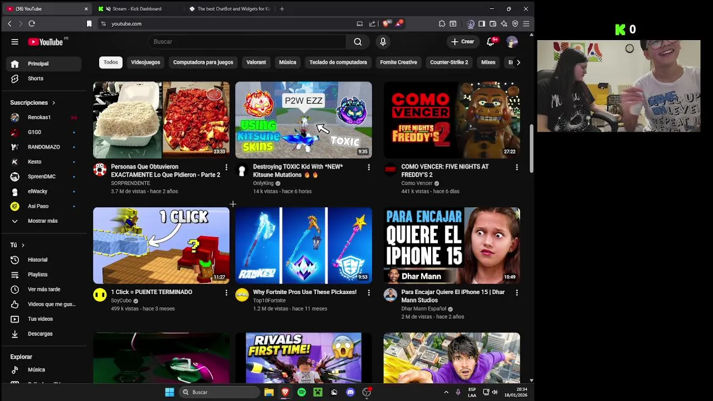This screenshot has height=401, width=713.
Task: Open Música under Explorar
Action: tap(45, 370)
